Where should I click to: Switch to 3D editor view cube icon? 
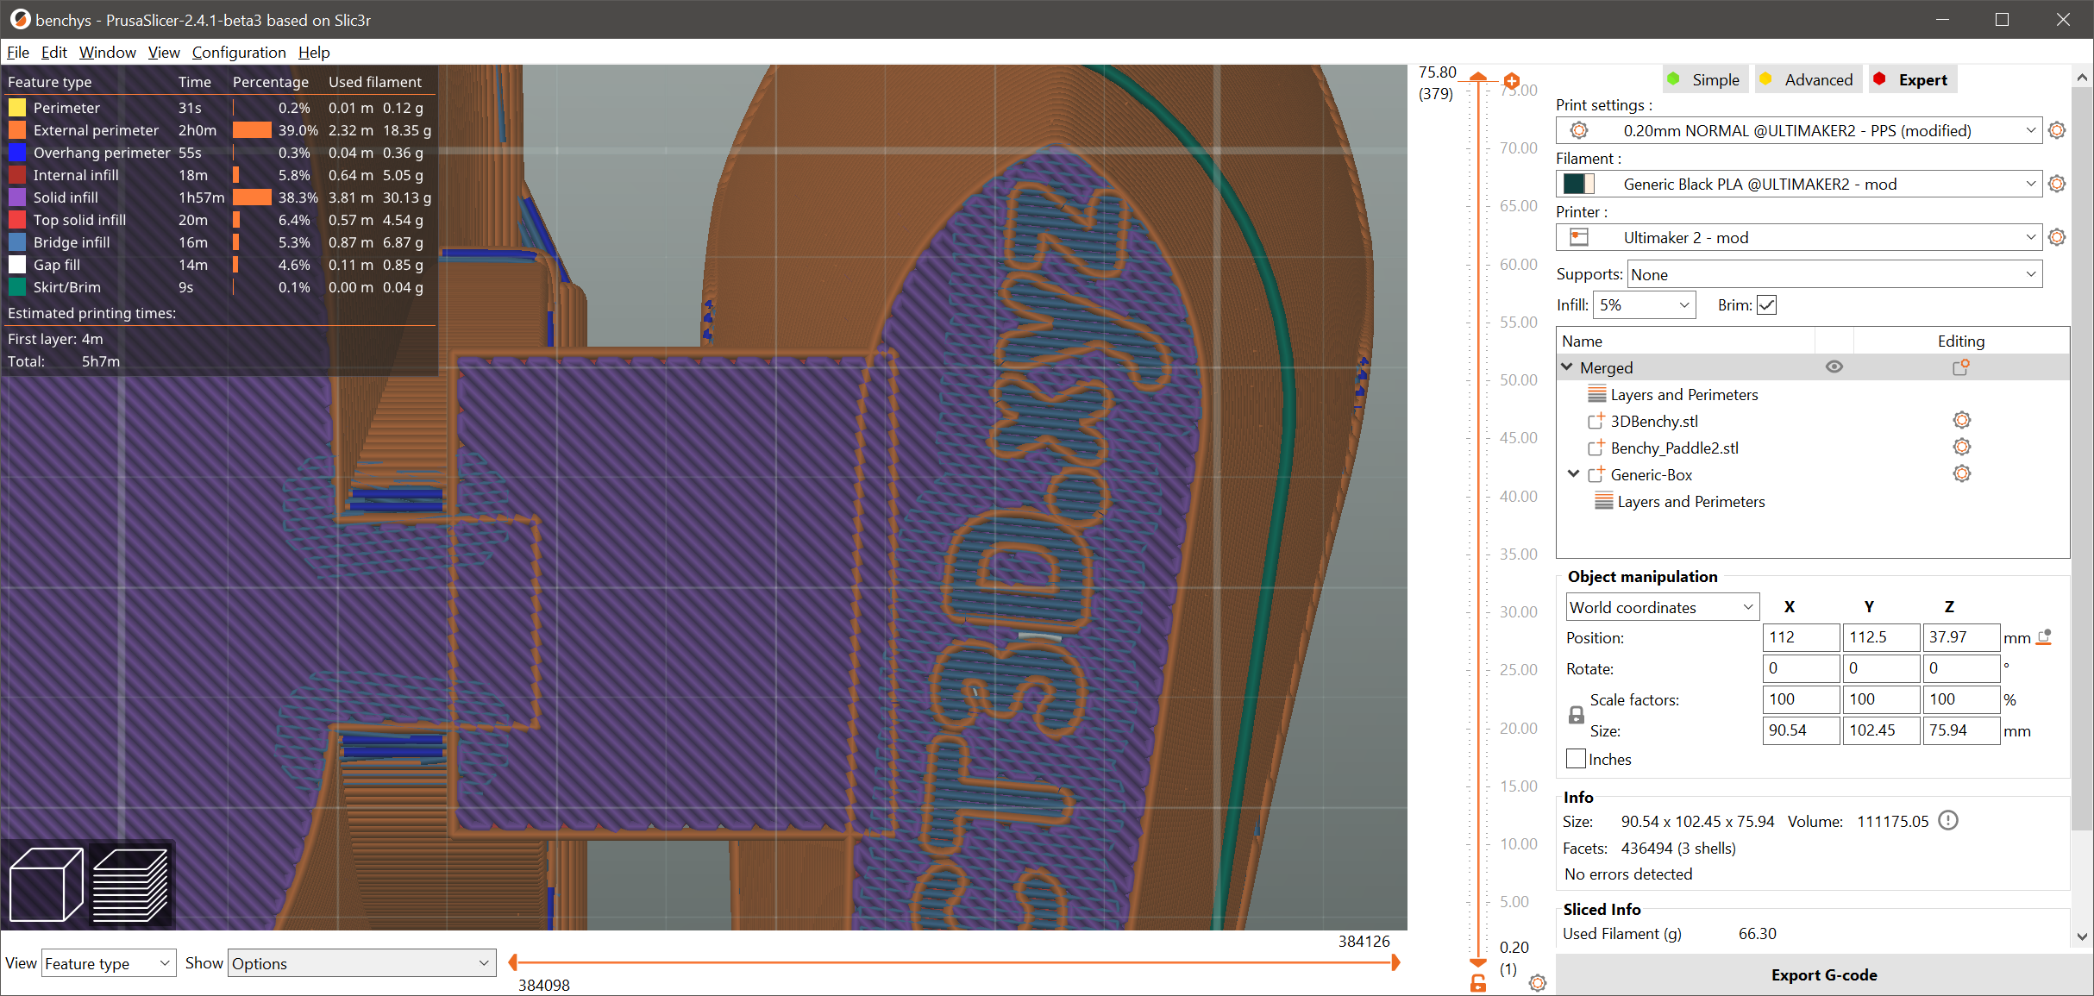[x=47, y=884]
